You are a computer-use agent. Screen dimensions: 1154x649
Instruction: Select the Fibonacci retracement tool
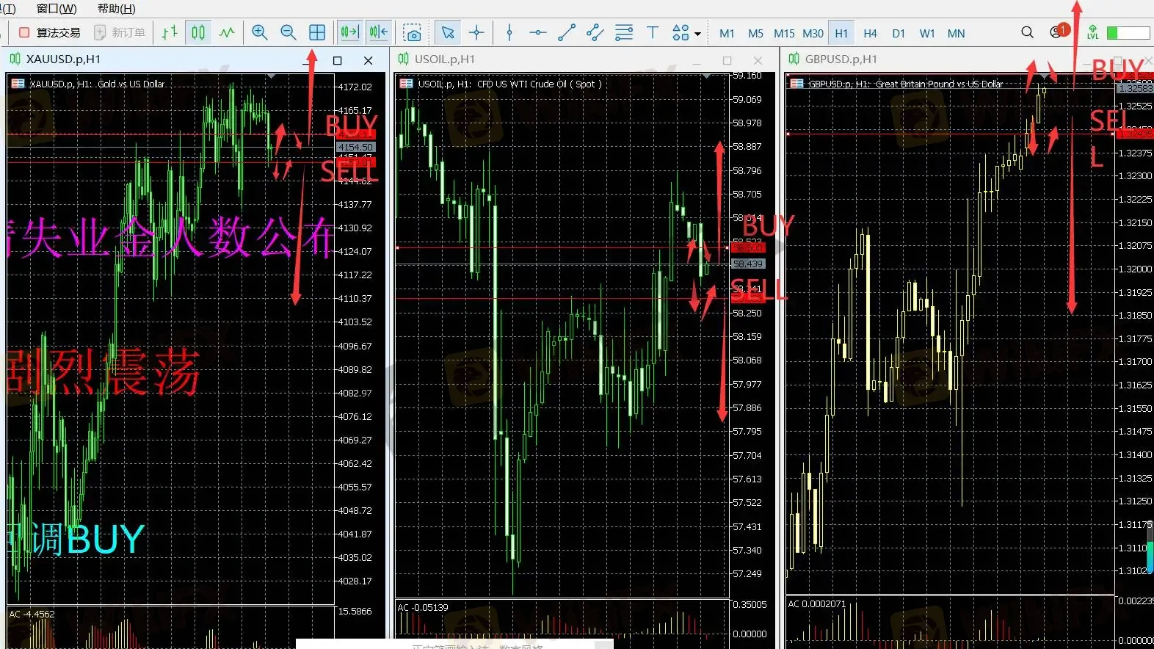(x=624, y=32)
